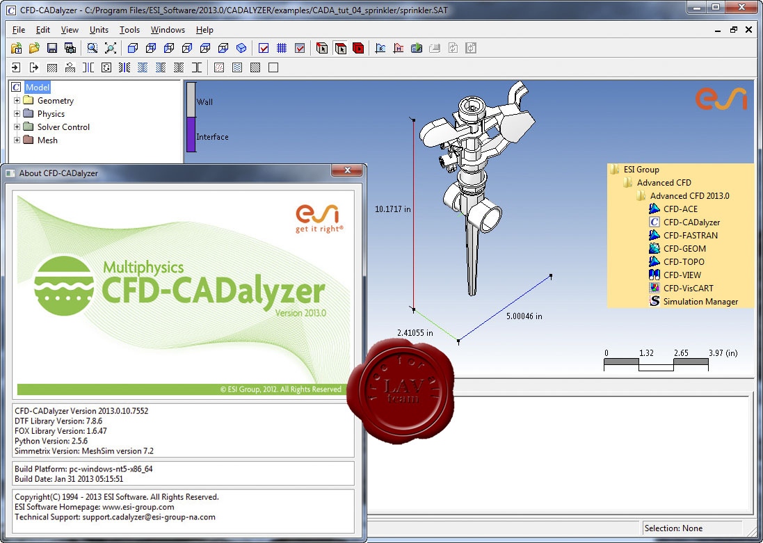Click the gray Wall legend color bar
This screenshot has height=543, width=763.
point(191,99)
